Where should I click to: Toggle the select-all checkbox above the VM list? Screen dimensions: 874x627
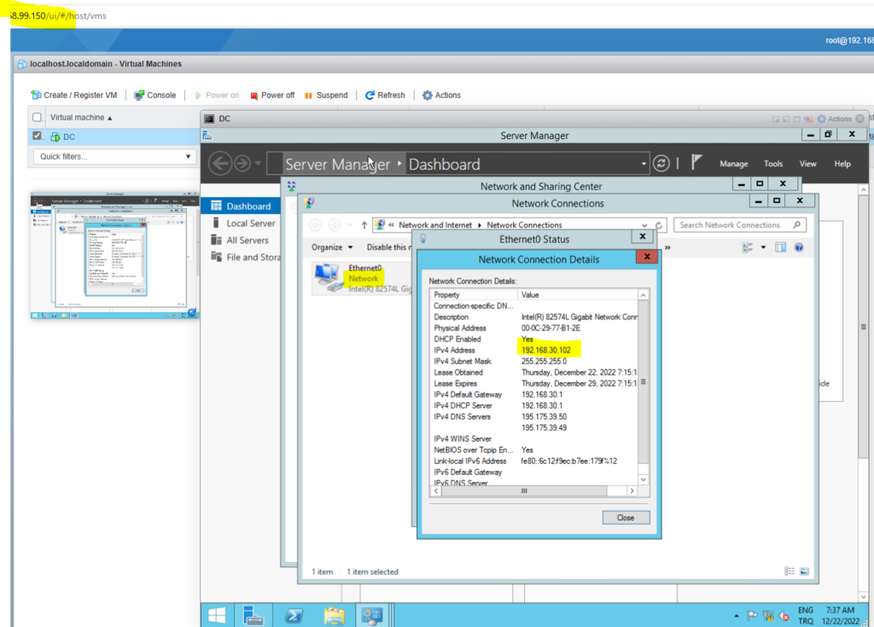pyautogui.click(x=35, y=117)
